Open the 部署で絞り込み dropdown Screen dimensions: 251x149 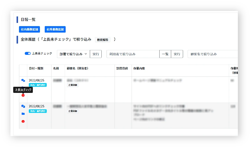[x=73, y=54]
